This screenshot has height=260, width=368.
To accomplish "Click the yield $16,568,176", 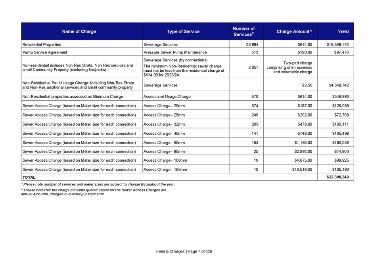I will [337, 44].
